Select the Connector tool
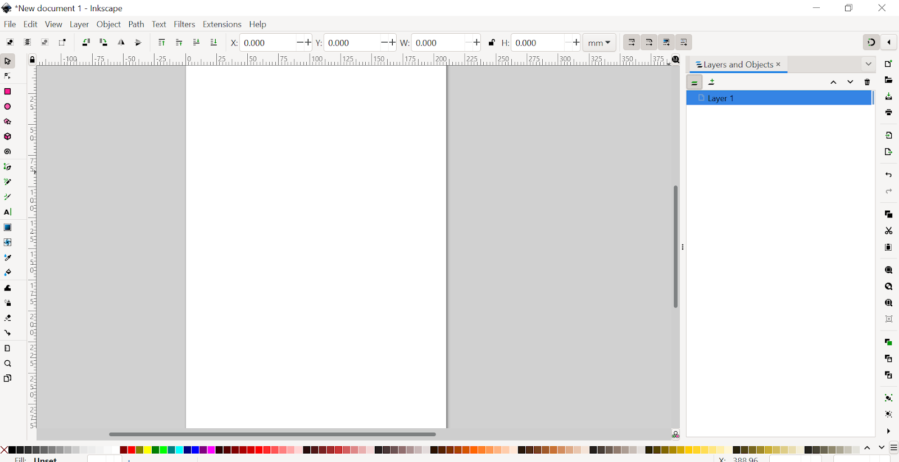This screenshot has height=462, width=899. pyautogui.click(x=8, y=333)
